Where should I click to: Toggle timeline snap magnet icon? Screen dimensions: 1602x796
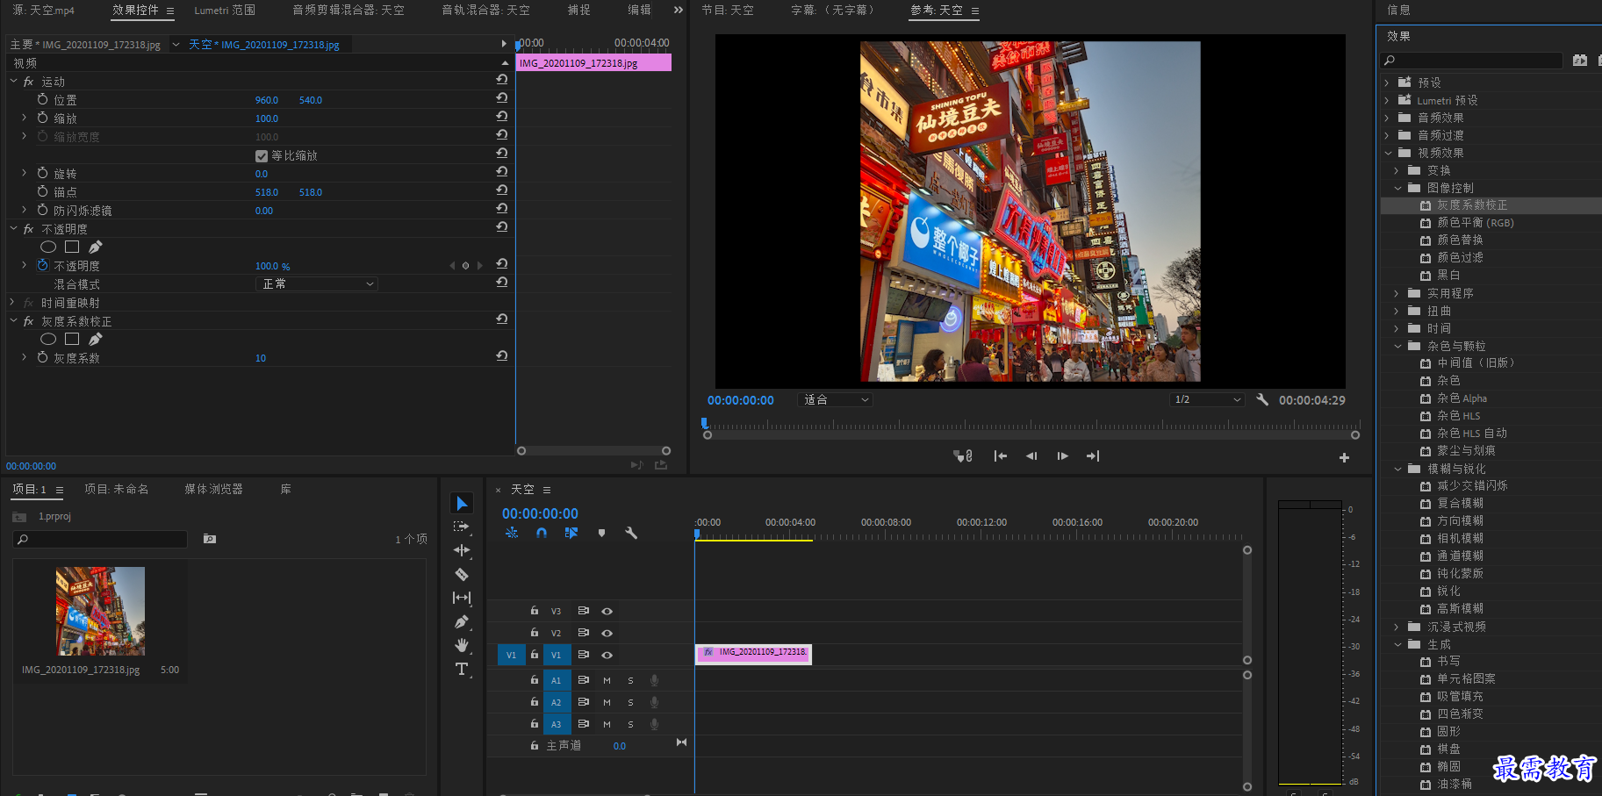click(542, 533)
